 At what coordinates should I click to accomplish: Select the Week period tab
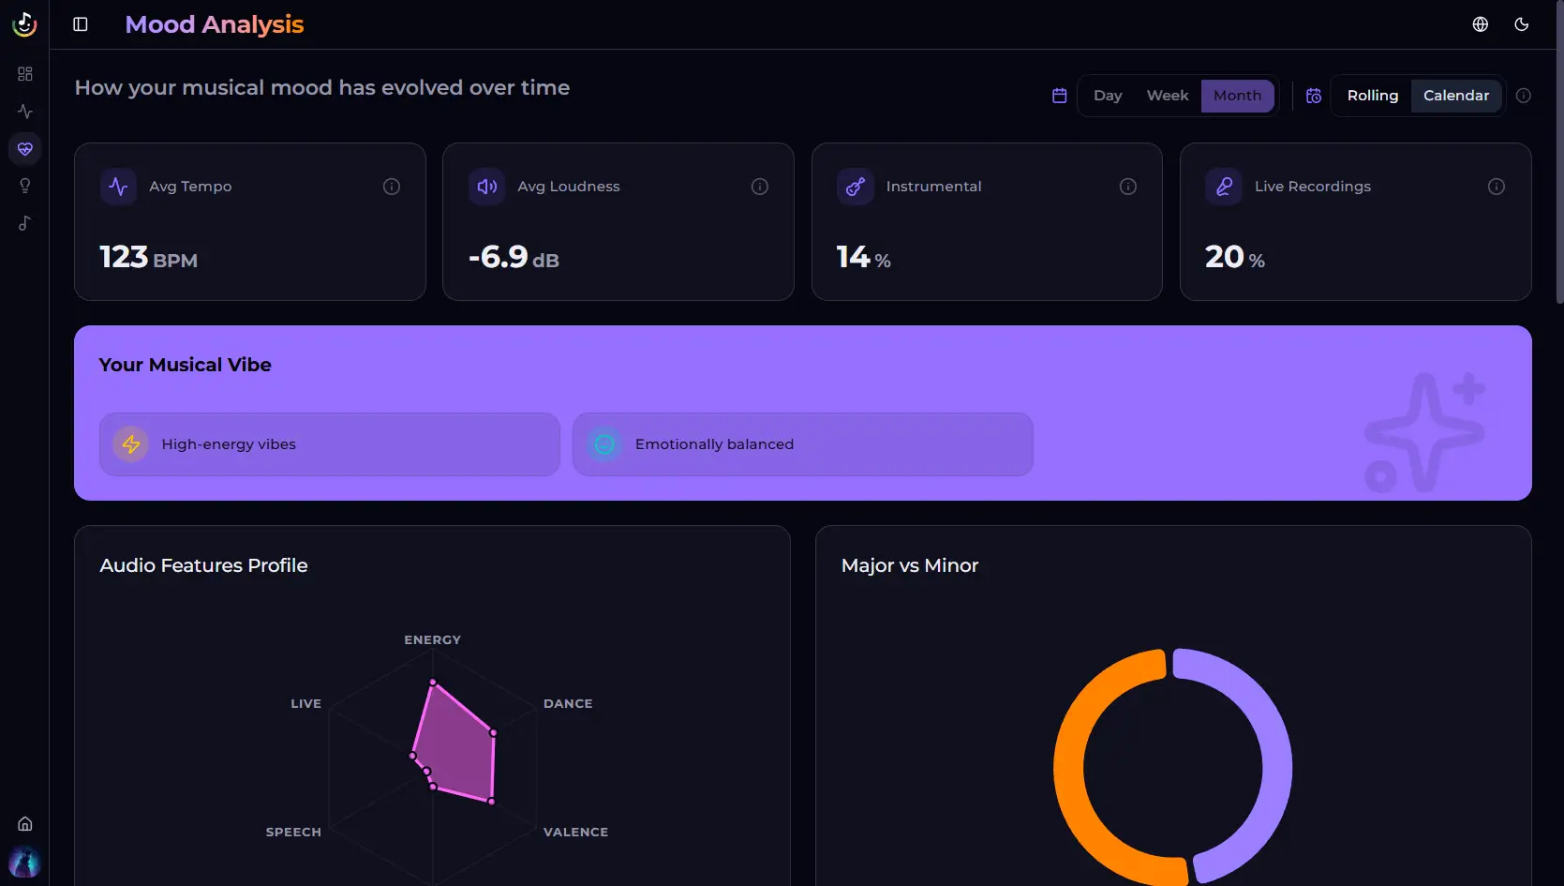click(1168, 96)
